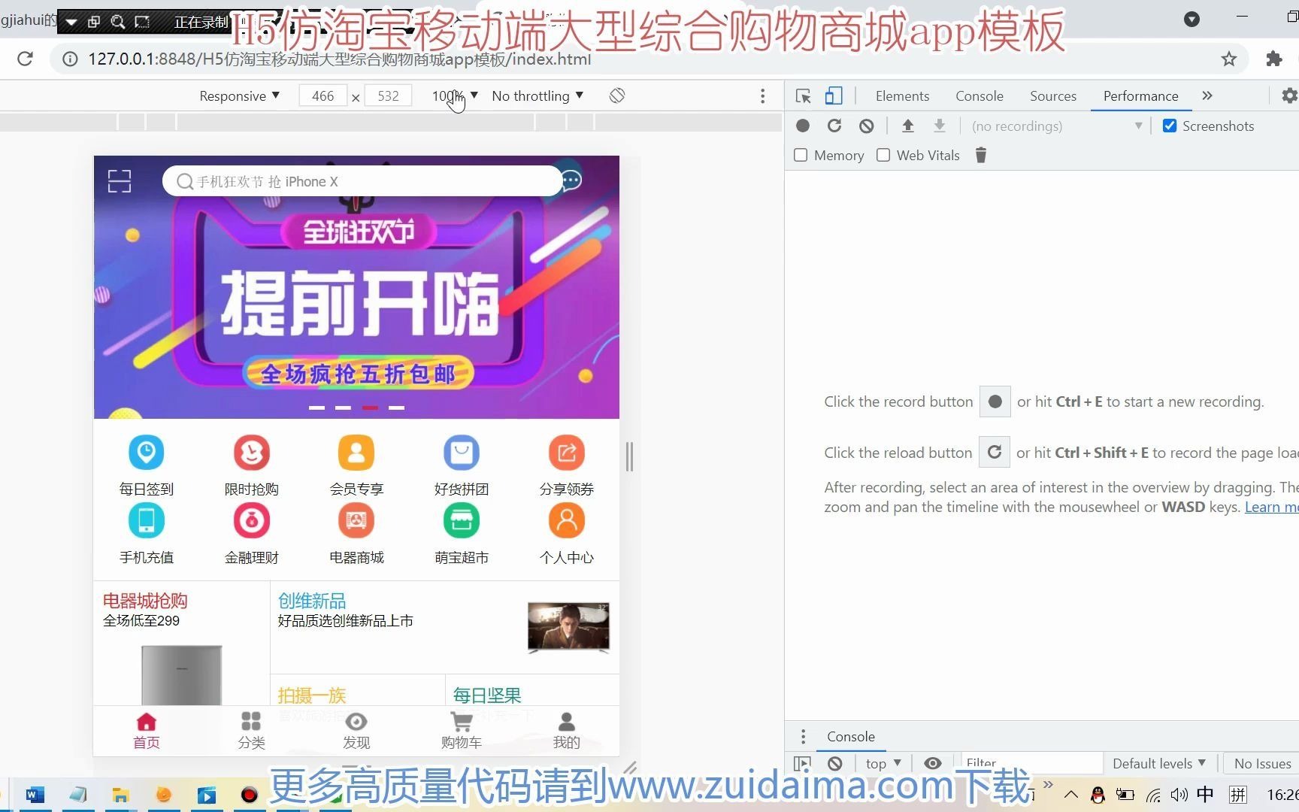Viewport: 1299px width, 812px height.
Task: Open the console top context dropdown
Action: [x=883, y=763]
